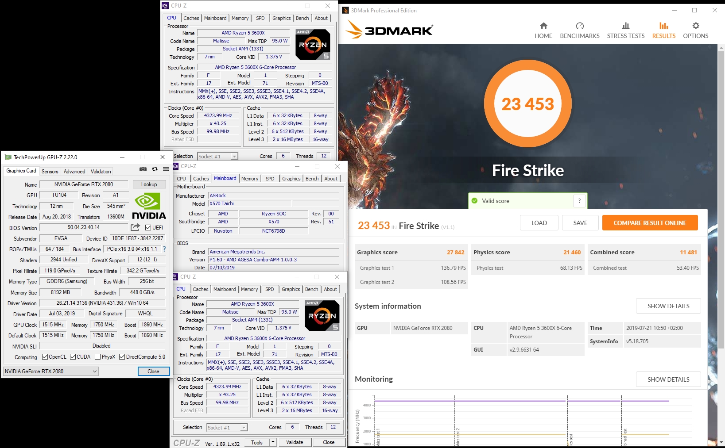Screen dimensions: 725x448
Task: Click BIOS export share icon
Action: tap(135, 227)
